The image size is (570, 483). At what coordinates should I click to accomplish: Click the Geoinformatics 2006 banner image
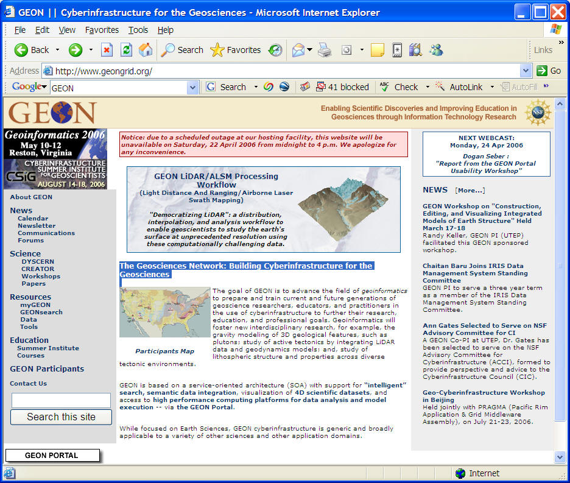tap(55, 143)
